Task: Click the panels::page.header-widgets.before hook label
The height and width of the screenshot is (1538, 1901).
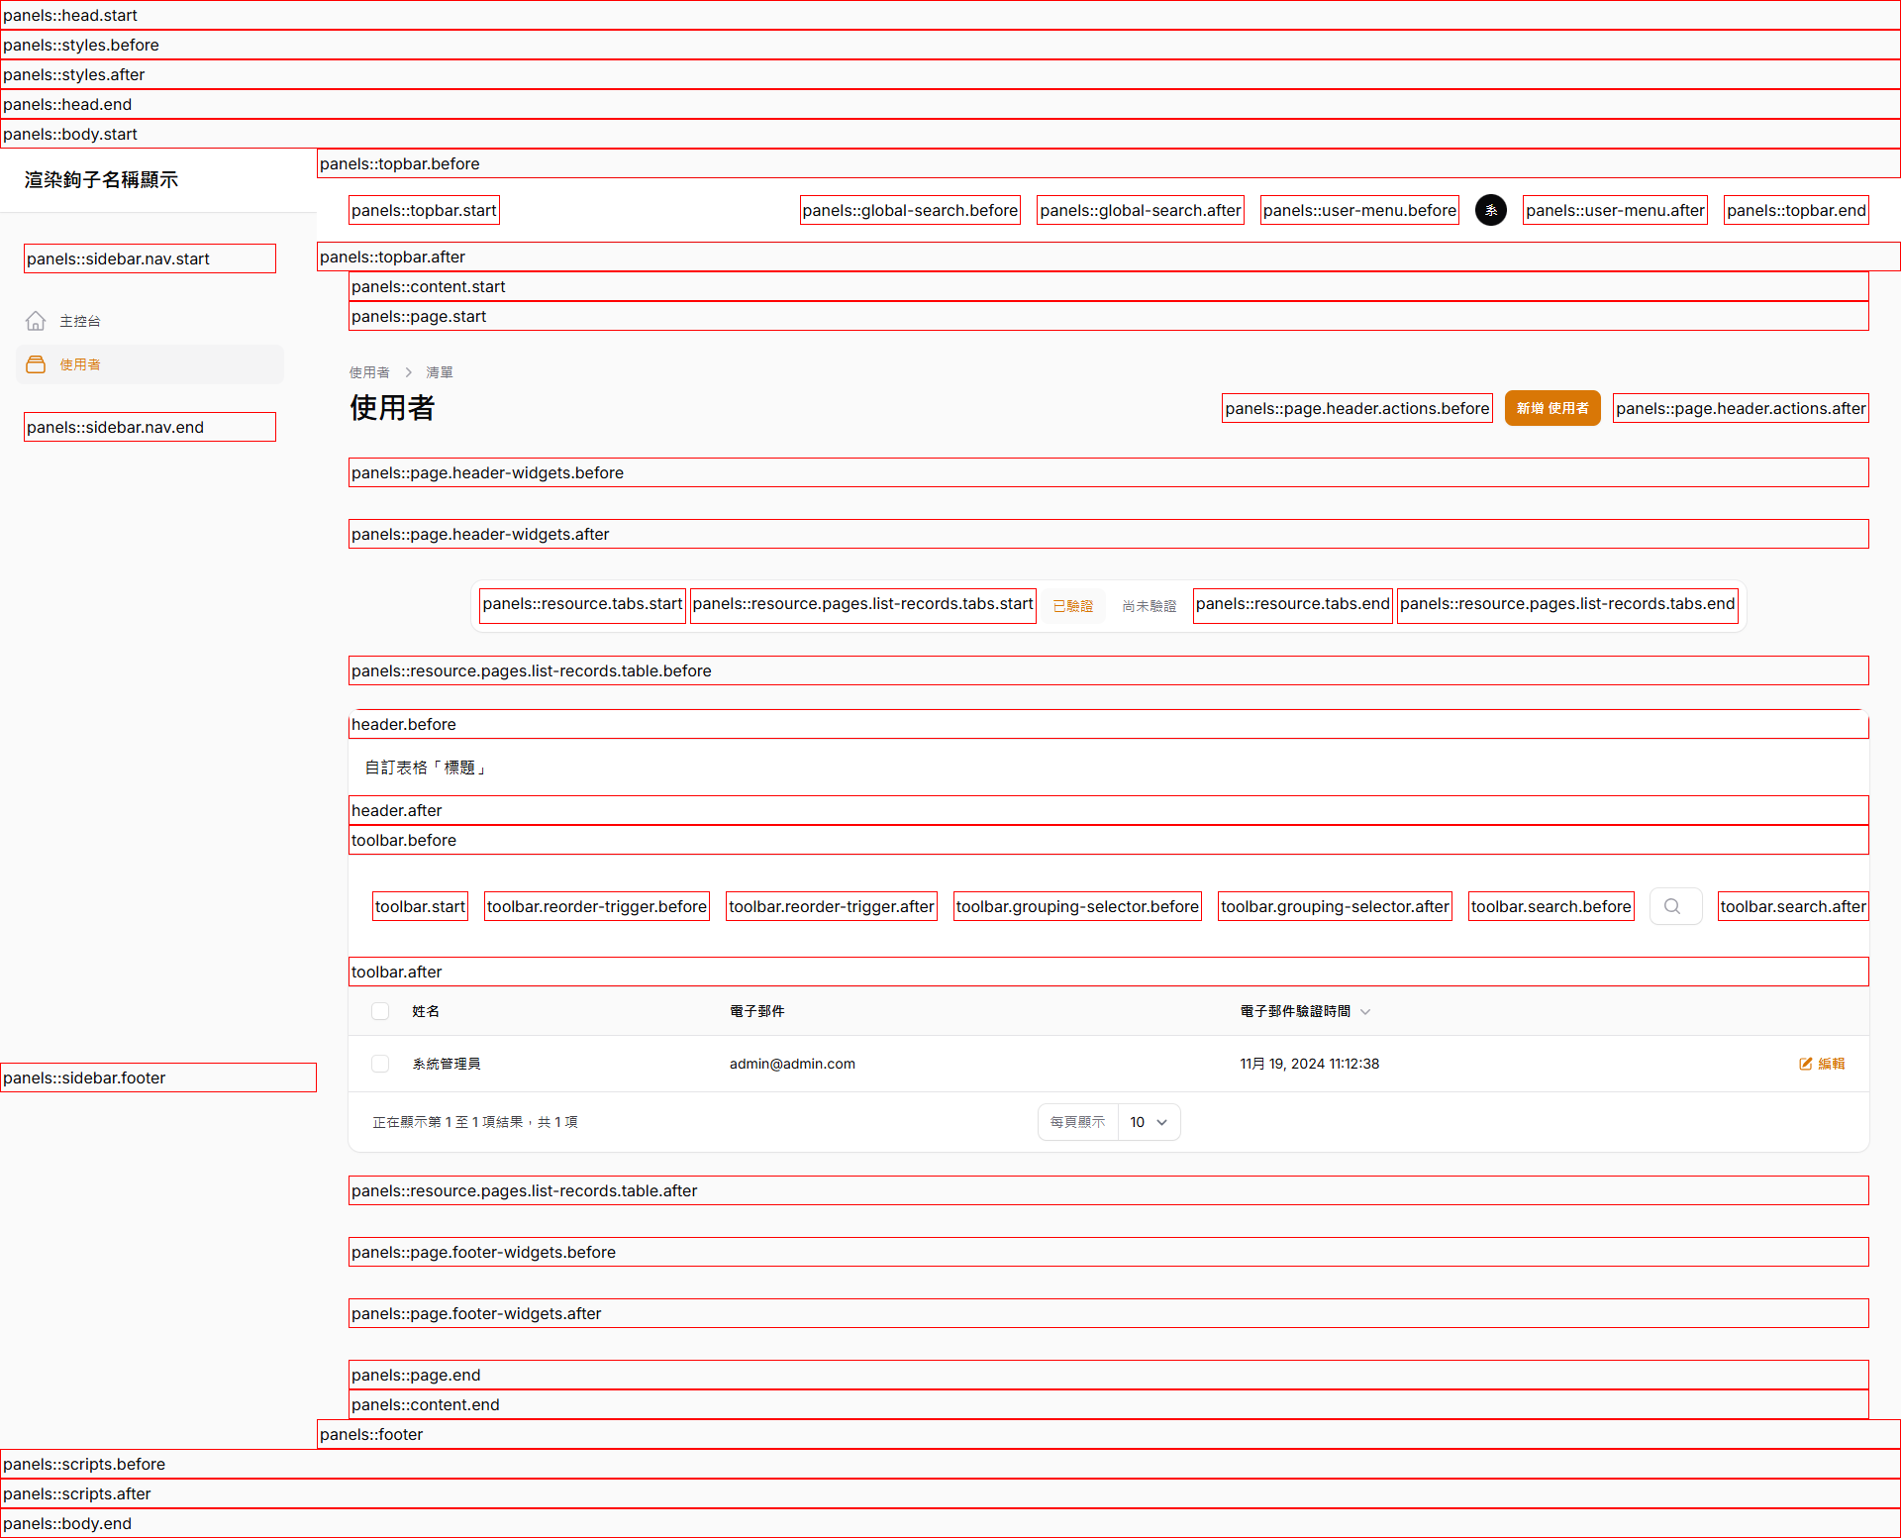Action: tap(1109, 472)
